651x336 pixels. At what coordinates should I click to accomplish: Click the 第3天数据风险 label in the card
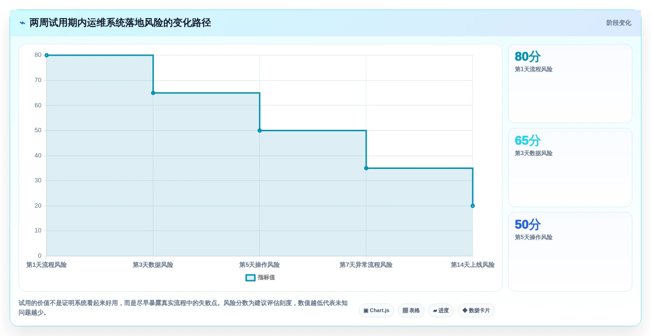point(534,154)
